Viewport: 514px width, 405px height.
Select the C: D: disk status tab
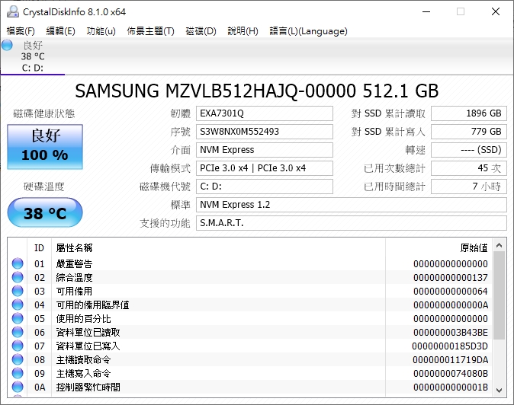[33, 56]
